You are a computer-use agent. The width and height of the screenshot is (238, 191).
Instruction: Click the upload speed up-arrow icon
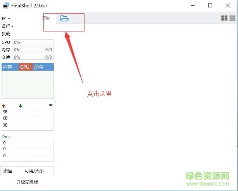pos(3,106)
